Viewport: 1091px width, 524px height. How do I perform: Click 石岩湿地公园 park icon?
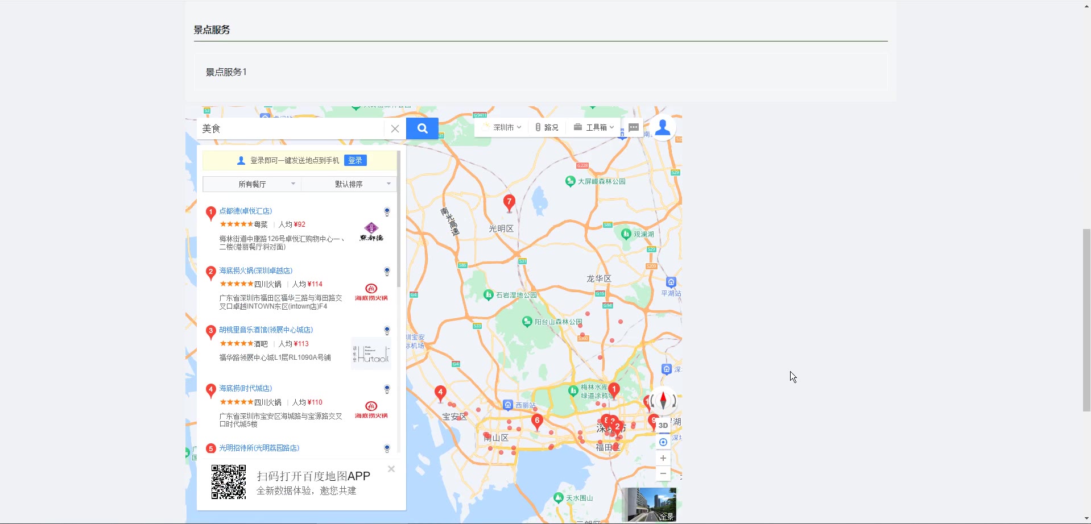pyautogui.click(x=488, y=294)
